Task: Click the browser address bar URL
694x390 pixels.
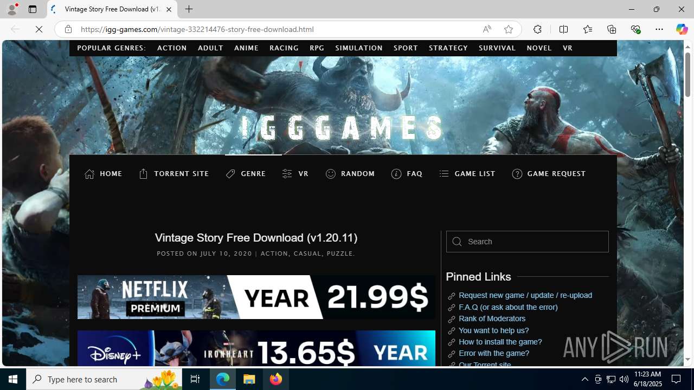Action: [197, 29]
